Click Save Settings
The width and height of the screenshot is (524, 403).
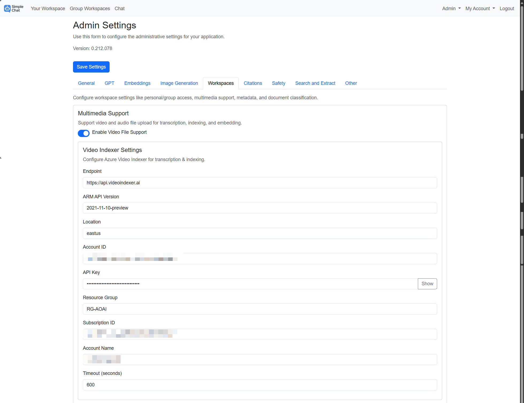coord(91,67)
